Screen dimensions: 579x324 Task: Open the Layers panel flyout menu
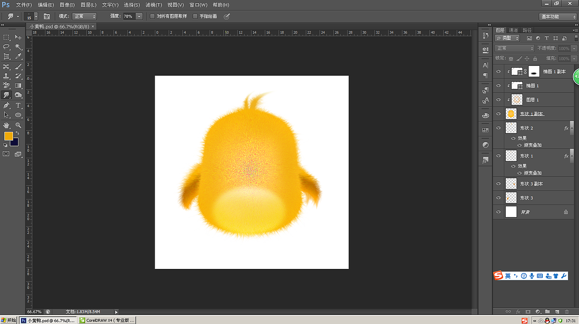coord(575,30)
